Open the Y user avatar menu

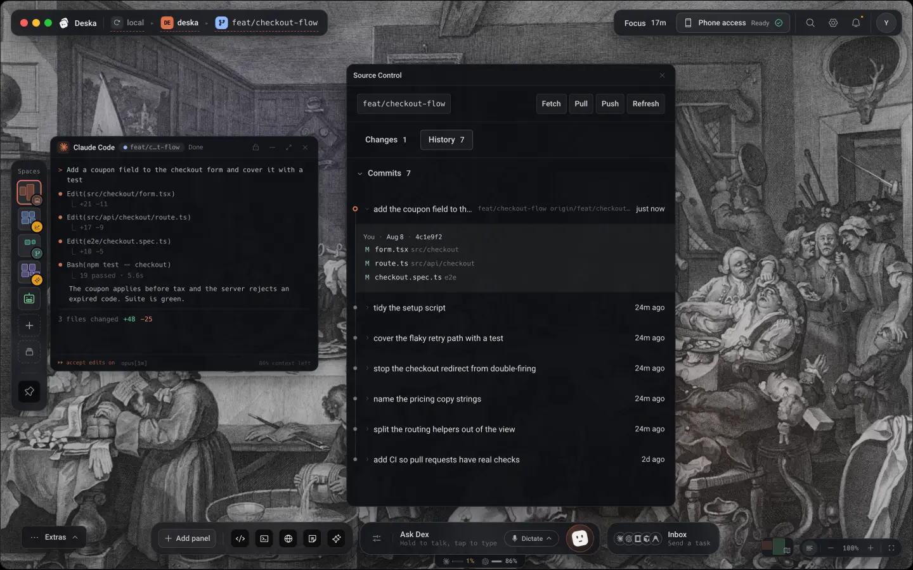pos(886,23)
